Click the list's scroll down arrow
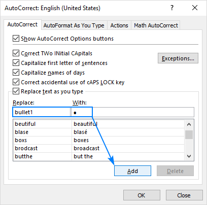 click(x=189, y=156)
